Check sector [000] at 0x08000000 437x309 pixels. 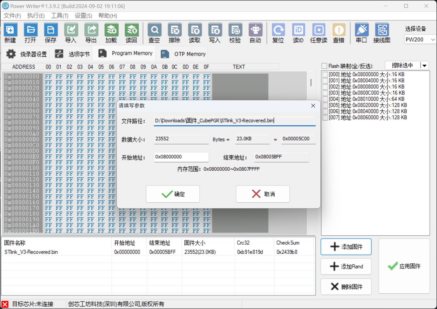pyautogui.click(x=325, y=74)
